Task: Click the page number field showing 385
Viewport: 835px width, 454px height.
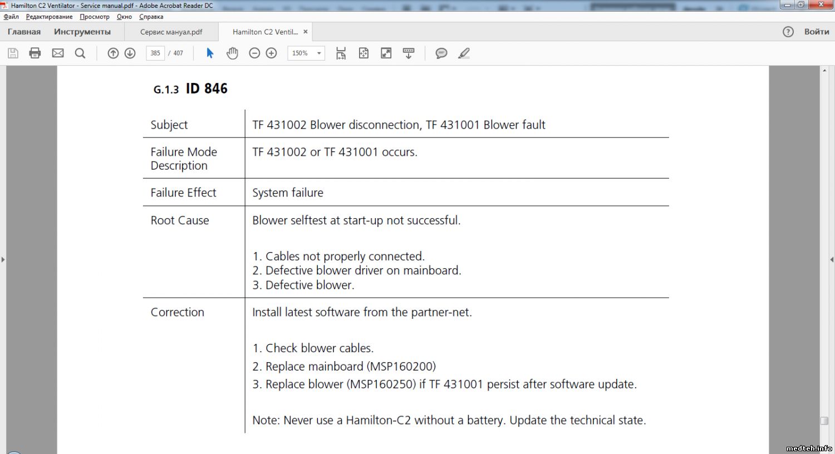Action: pyautogui.click(x=155, y=53)
